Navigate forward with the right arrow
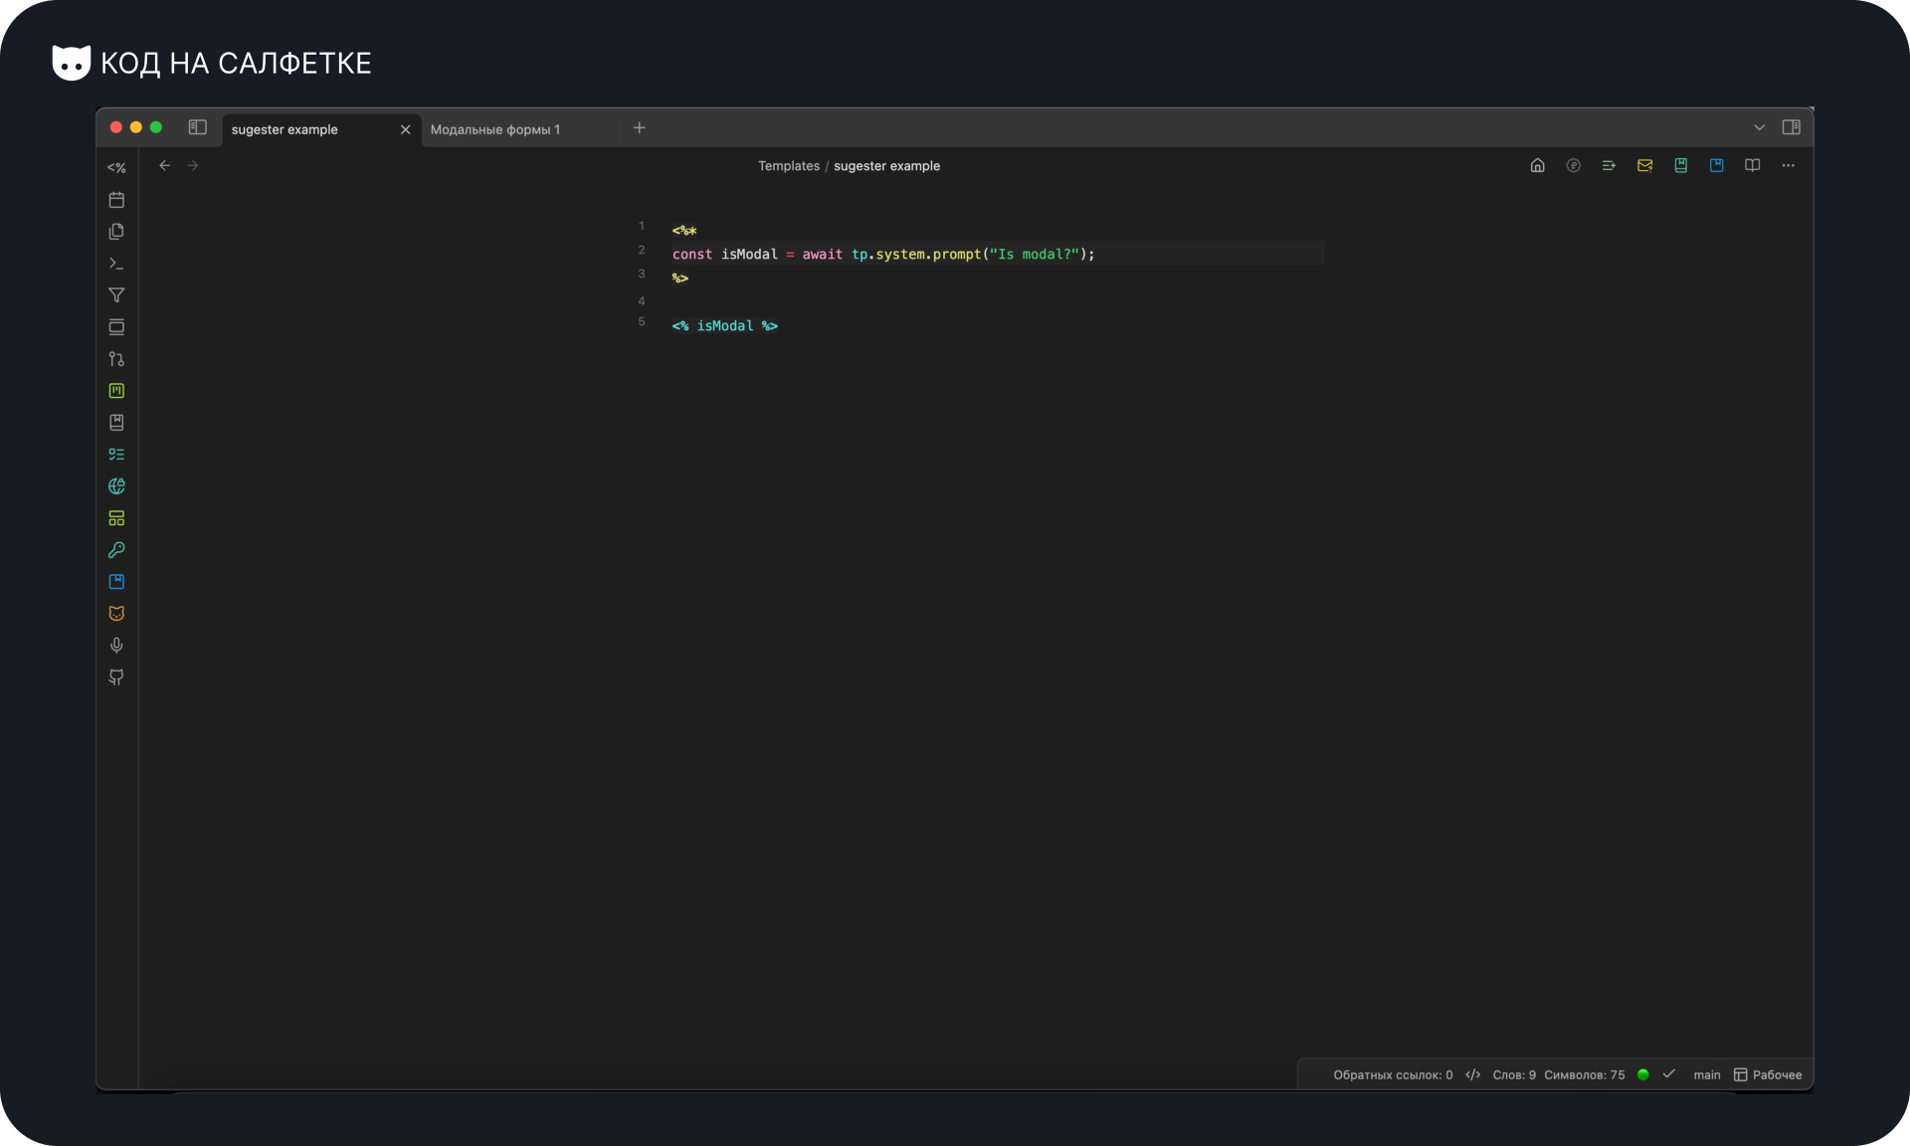 [x=193, y=166]
